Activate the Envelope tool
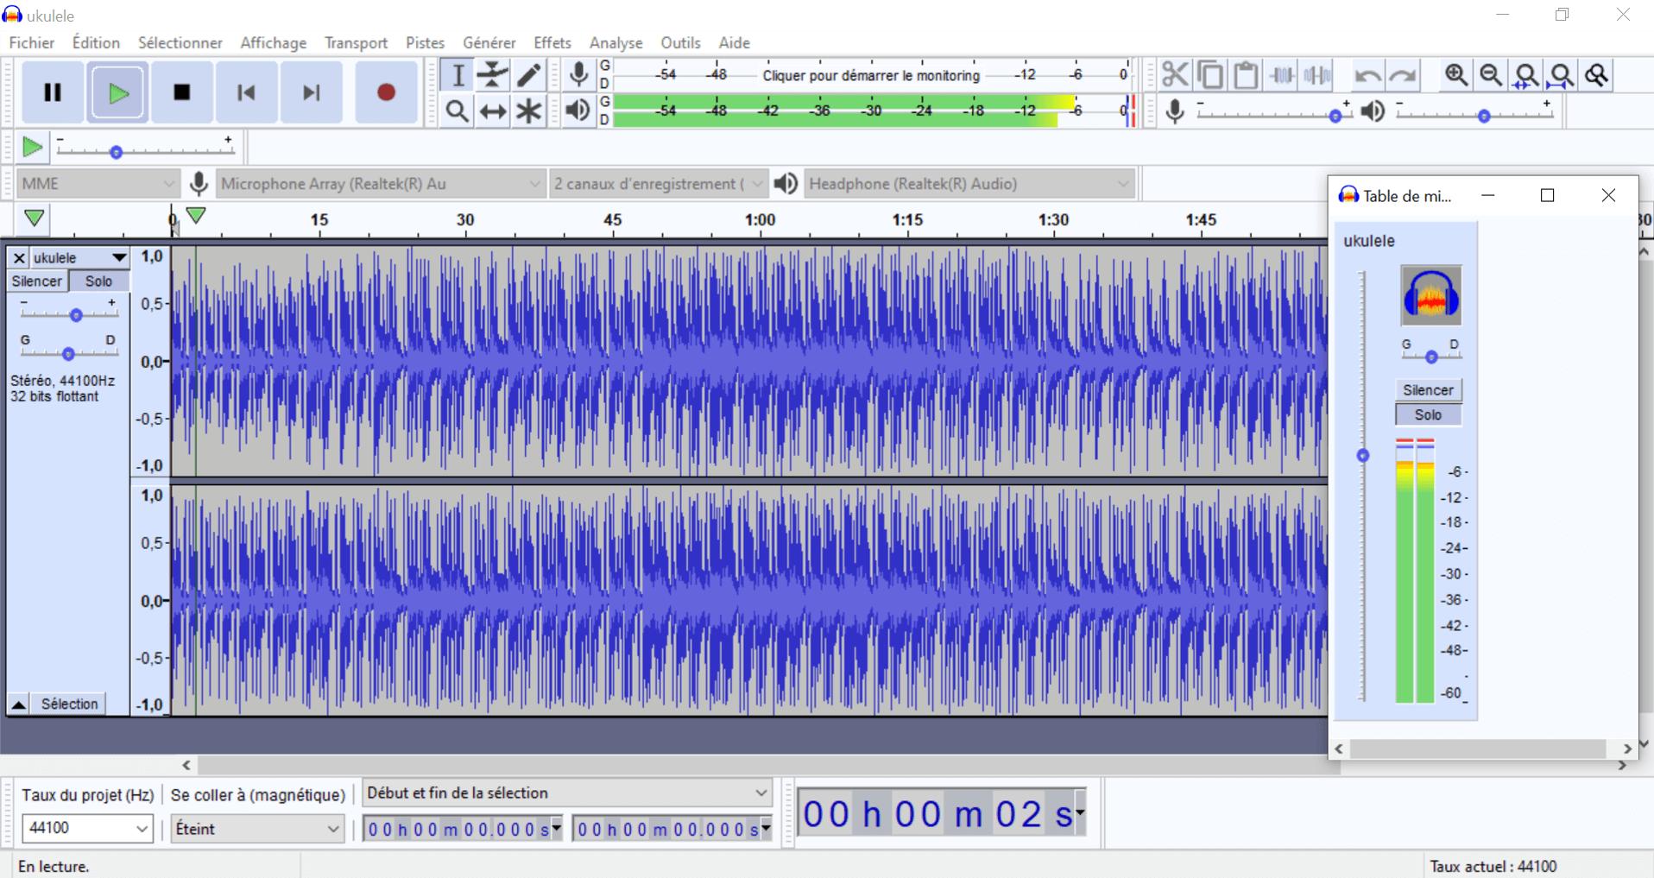1654x878 pixels. (x=492, y=74)
